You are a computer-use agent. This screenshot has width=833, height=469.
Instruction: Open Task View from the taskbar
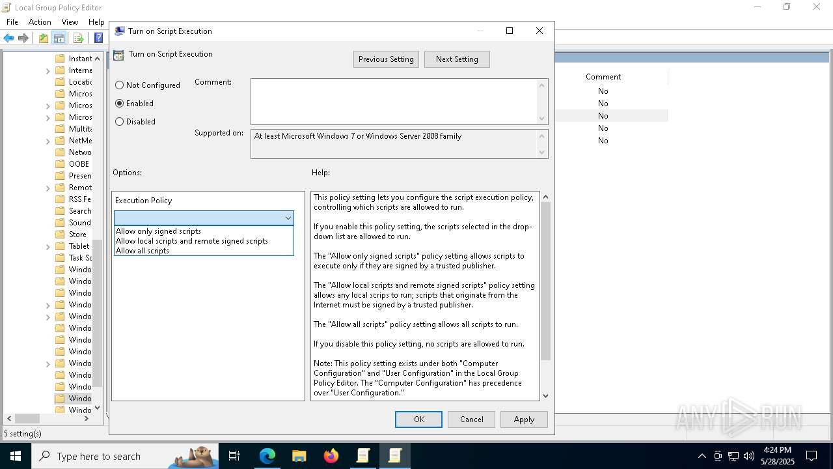point(234,456)
